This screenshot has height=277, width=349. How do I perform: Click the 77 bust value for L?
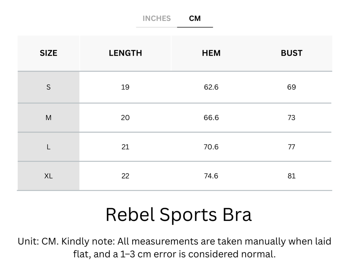(291, 147)
